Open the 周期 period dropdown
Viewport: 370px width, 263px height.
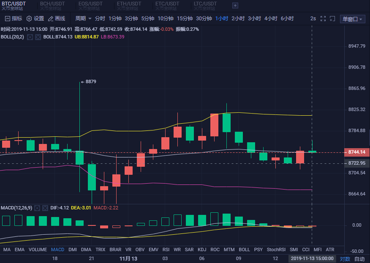[x=83, y=19]
